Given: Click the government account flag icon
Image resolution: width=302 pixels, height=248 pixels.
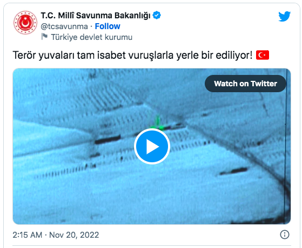Looking at the screenshot, I should (44, 37).
